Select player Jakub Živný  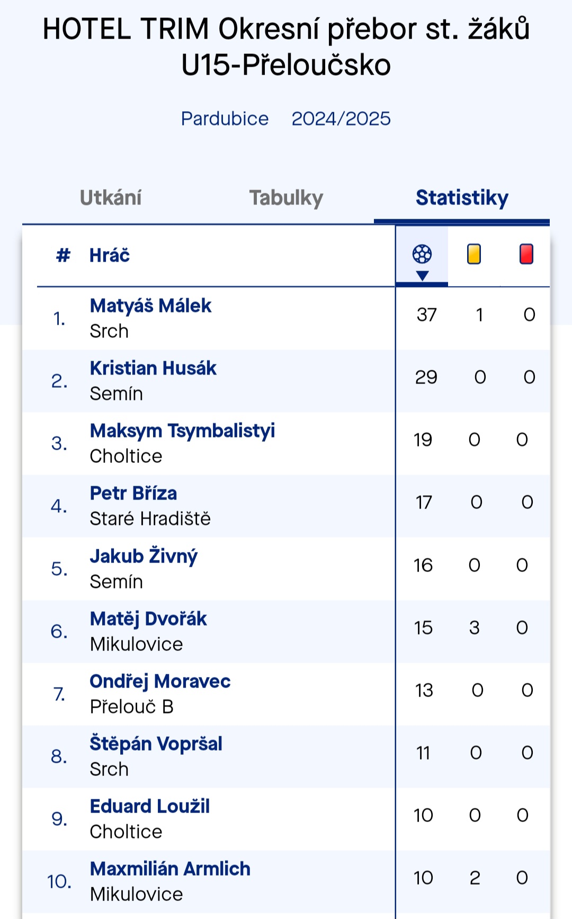[x=144, y=556]
